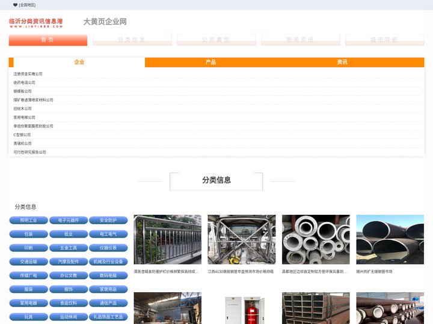Open the 渭南澄城县防撞护栏 article title
Image resolution: width=433 pixels, height=324 pixels.
[166, 272]
